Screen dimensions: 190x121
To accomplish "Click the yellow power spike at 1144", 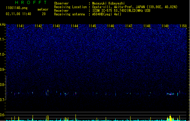I will coord(76,117).
